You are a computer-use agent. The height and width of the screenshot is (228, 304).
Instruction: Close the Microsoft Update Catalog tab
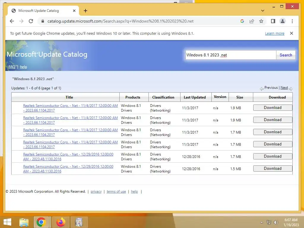pos(74,11)
